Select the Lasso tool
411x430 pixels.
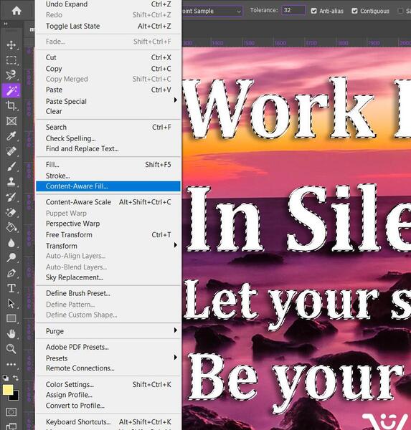tap(11, 75)
